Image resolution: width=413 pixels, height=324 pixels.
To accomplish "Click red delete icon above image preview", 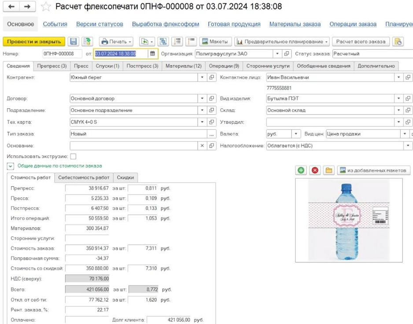I will click(315, 170).
